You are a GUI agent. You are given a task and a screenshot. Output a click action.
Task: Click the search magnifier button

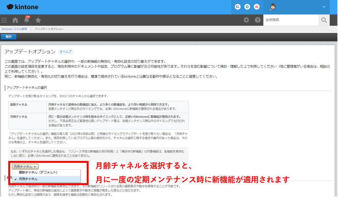click(x=324, y=20)
